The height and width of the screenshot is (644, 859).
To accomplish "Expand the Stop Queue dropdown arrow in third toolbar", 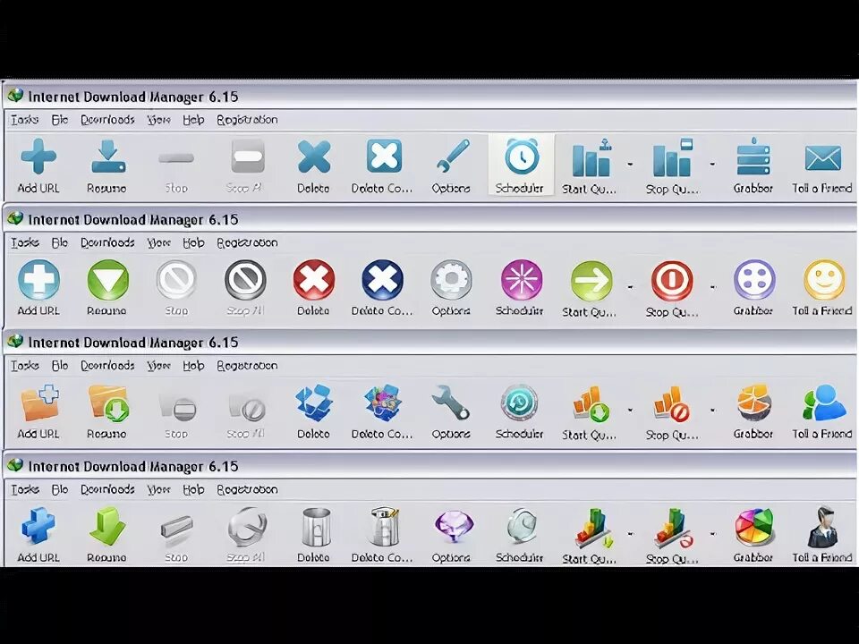I will point(712,410).
